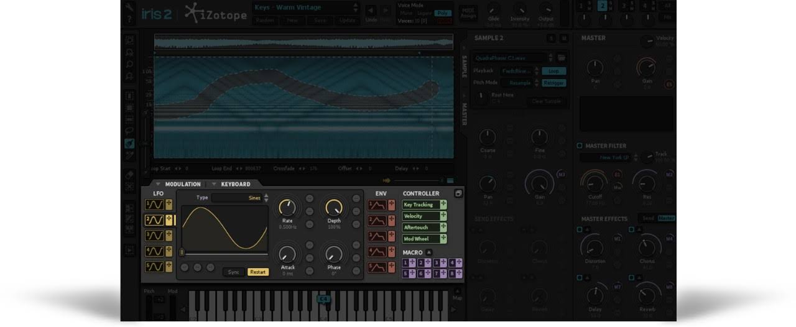Select Macro 4 assign button
This screenshot has width=796, height=327.
455,262
